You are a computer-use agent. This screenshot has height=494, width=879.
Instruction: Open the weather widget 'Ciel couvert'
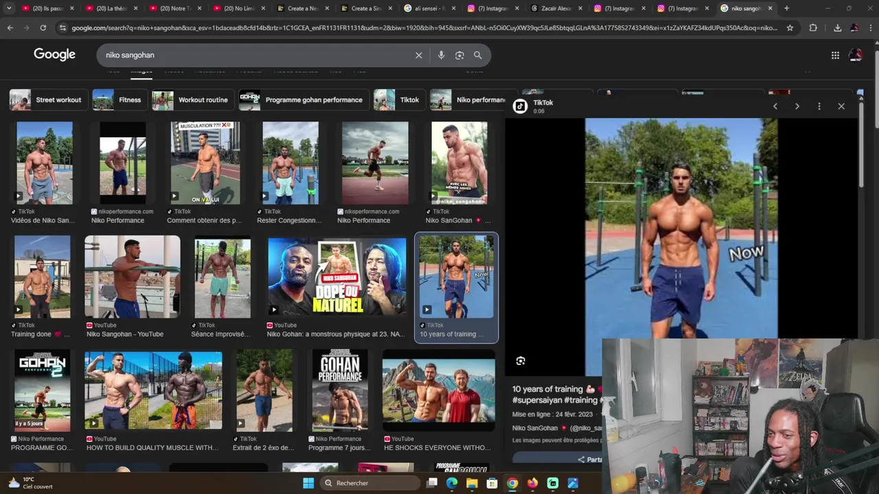(30, 483)
